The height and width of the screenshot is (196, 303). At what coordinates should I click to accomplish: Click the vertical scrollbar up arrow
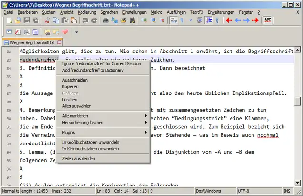coord(298,50)
